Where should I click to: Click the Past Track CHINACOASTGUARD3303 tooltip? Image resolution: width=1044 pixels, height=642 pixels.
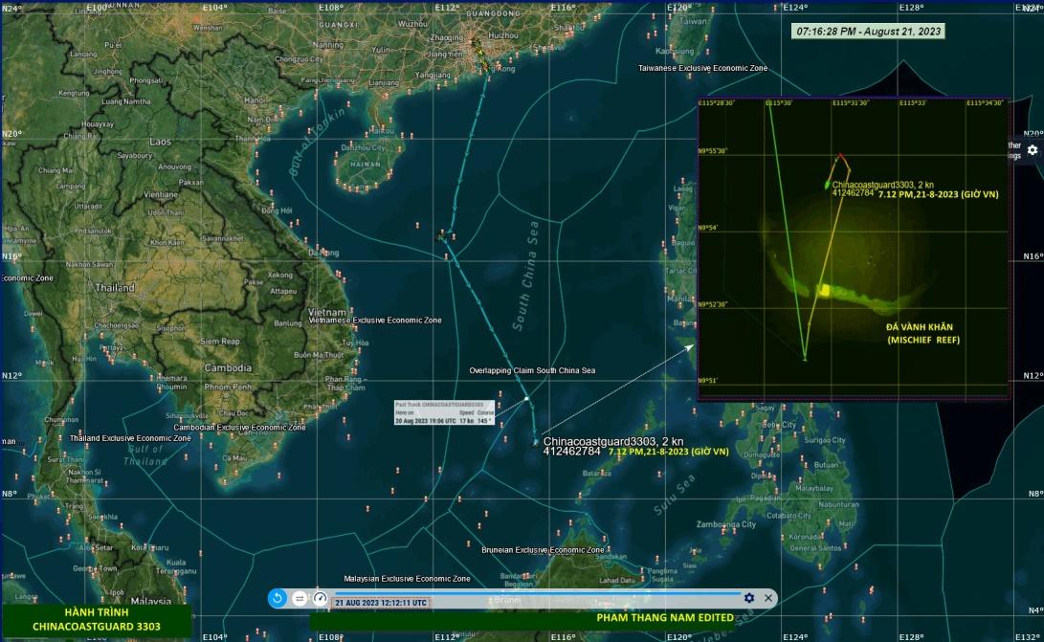pos(443,413)
